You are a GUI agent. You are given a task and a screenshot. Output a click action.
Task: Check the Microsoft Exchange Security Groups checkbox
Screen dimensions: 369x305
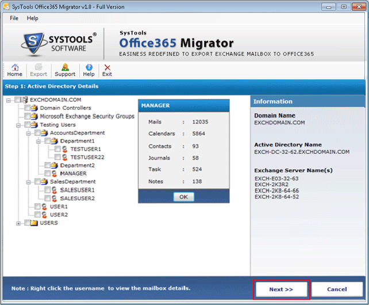point(27,116)
